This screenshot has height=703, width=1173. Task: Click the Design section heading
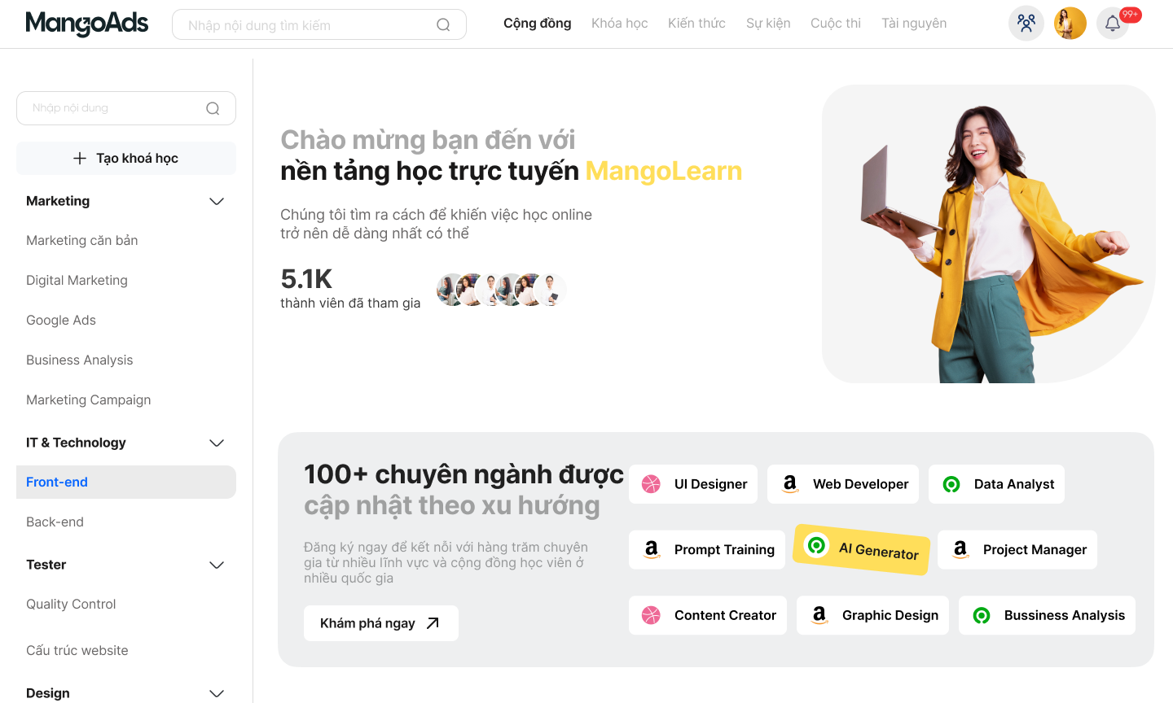click(48, 694)
